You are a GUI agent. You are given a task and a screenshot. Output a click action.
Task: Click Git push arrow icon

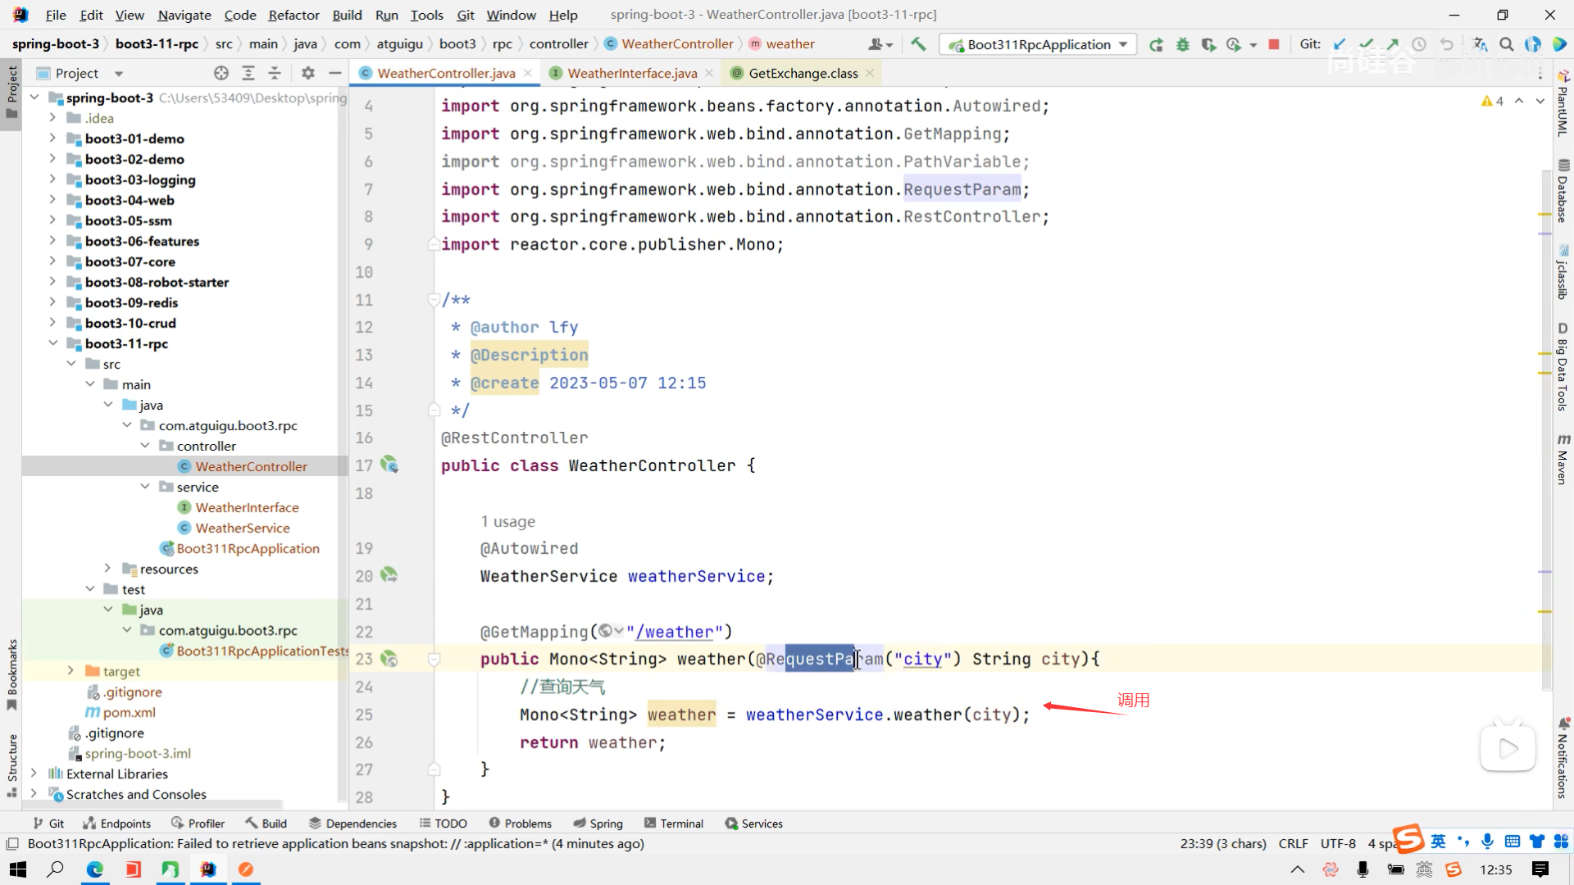point(1393,44)
